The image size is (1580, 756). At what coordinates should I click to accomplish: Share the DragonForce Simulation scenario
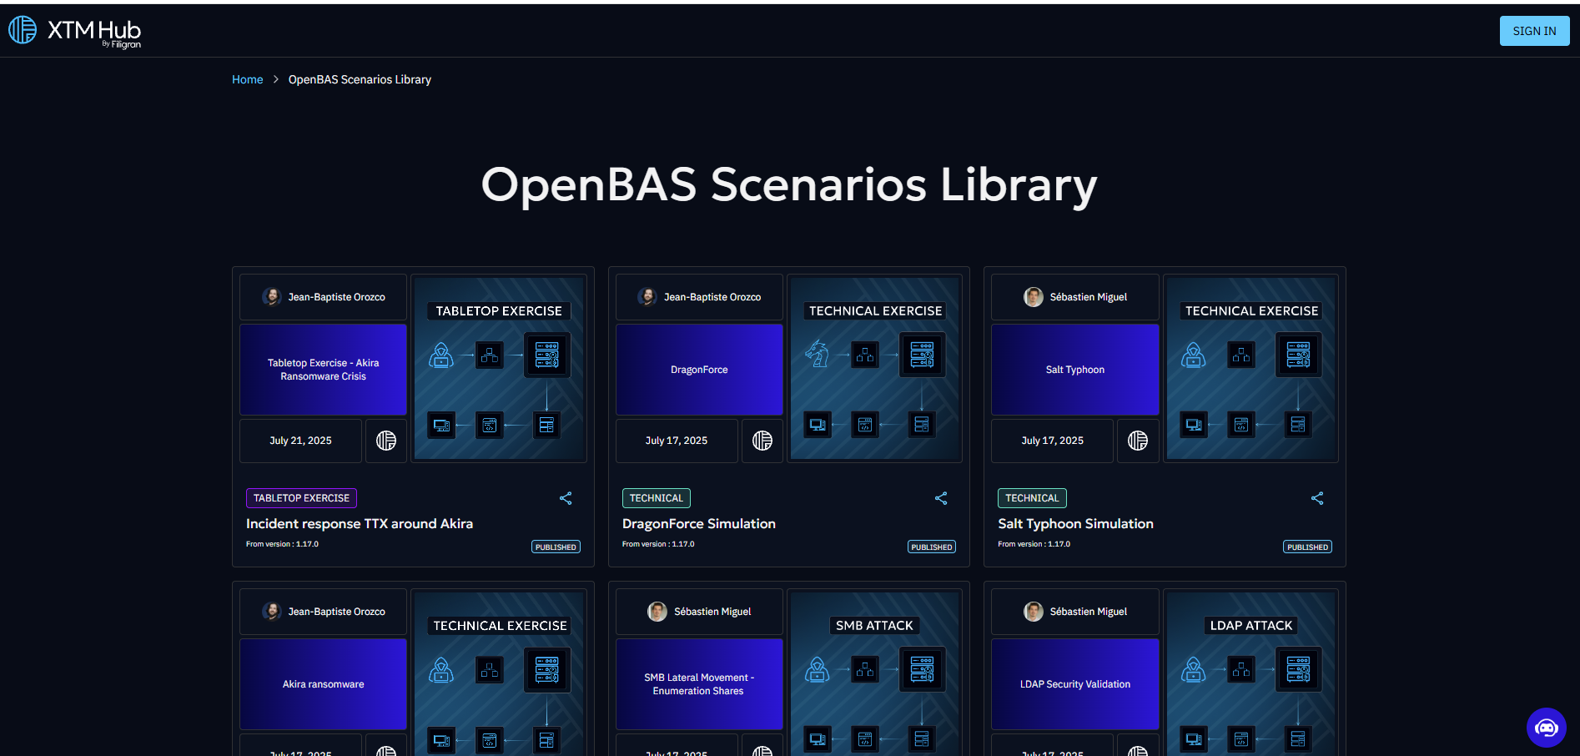coord(941,498)
